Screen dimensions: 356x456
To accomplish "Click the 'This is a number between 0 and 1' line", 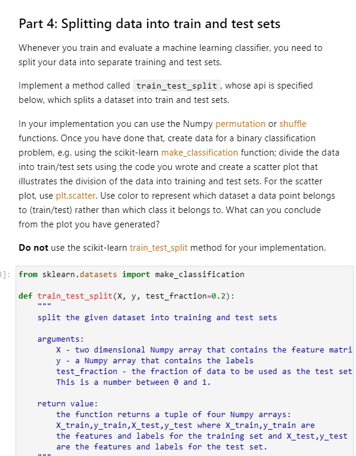I will [x=133, y=382].
